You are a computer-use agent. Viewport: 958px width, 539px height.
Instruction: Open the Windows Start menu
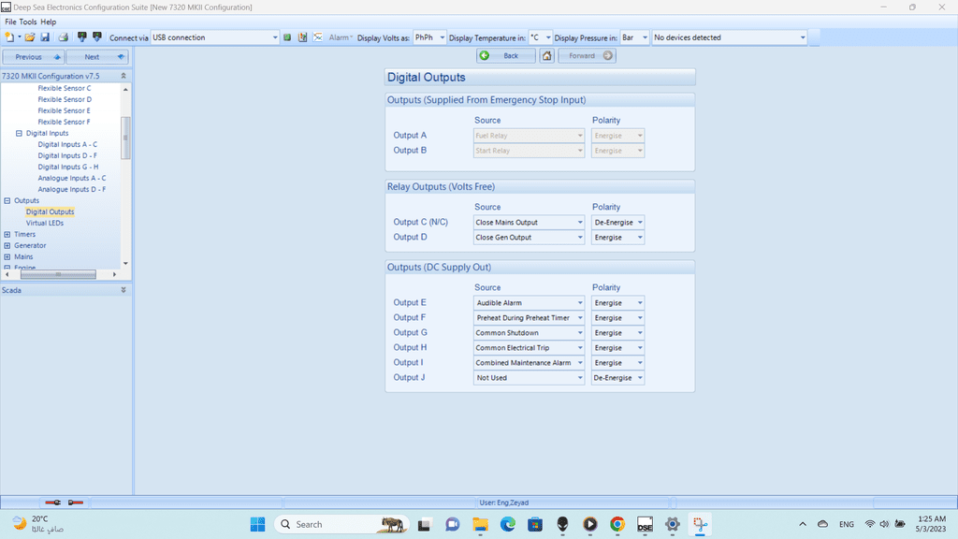[258, 524]
